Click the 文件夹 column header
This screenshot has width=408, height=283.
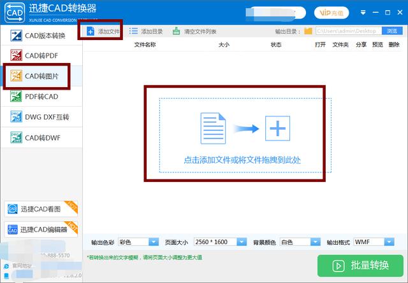[340, 45]
